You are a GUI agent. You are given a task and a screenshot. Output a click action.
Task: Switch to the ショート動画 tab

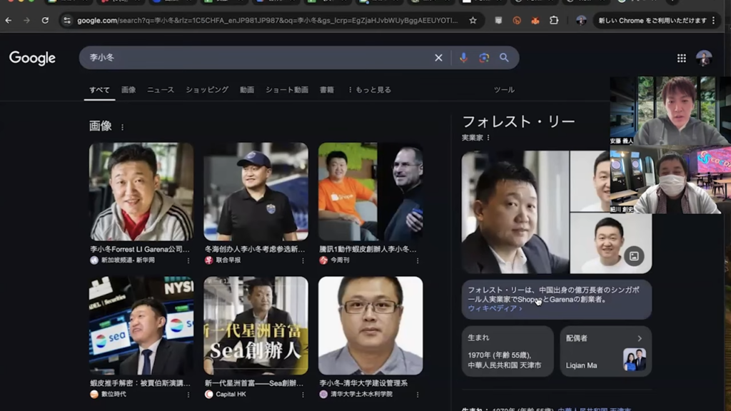click(287, 89)
